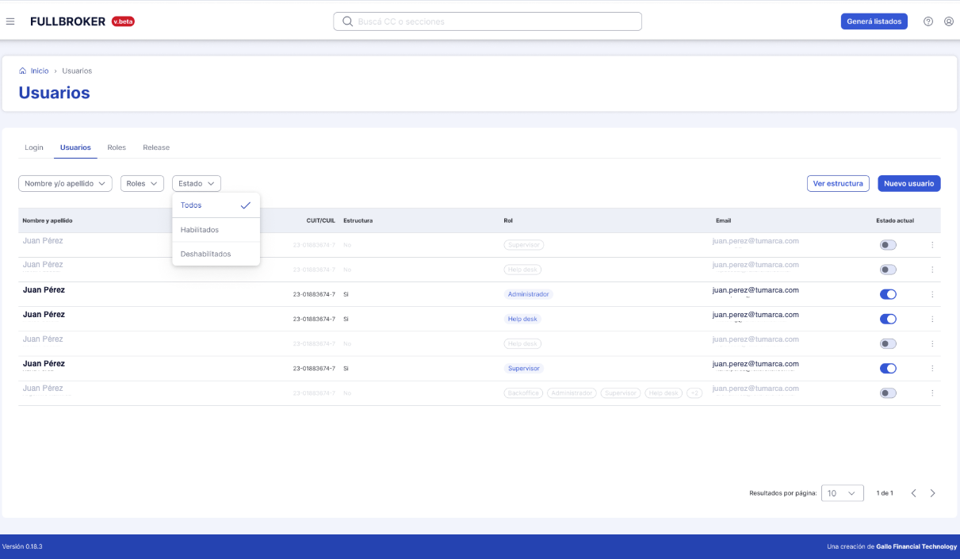This screenshot has height=559, width=960.
Task: Click the Estructura column header
Action: 358,220
